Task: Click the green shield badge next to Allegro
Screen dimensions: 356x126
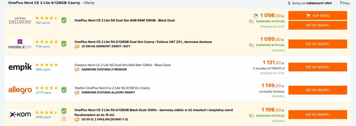Action: [64, 90]
